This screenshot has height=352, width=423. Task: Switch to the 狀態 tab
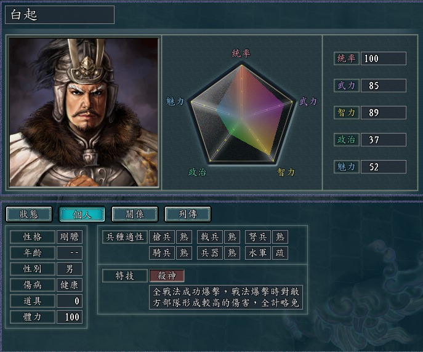29,214
